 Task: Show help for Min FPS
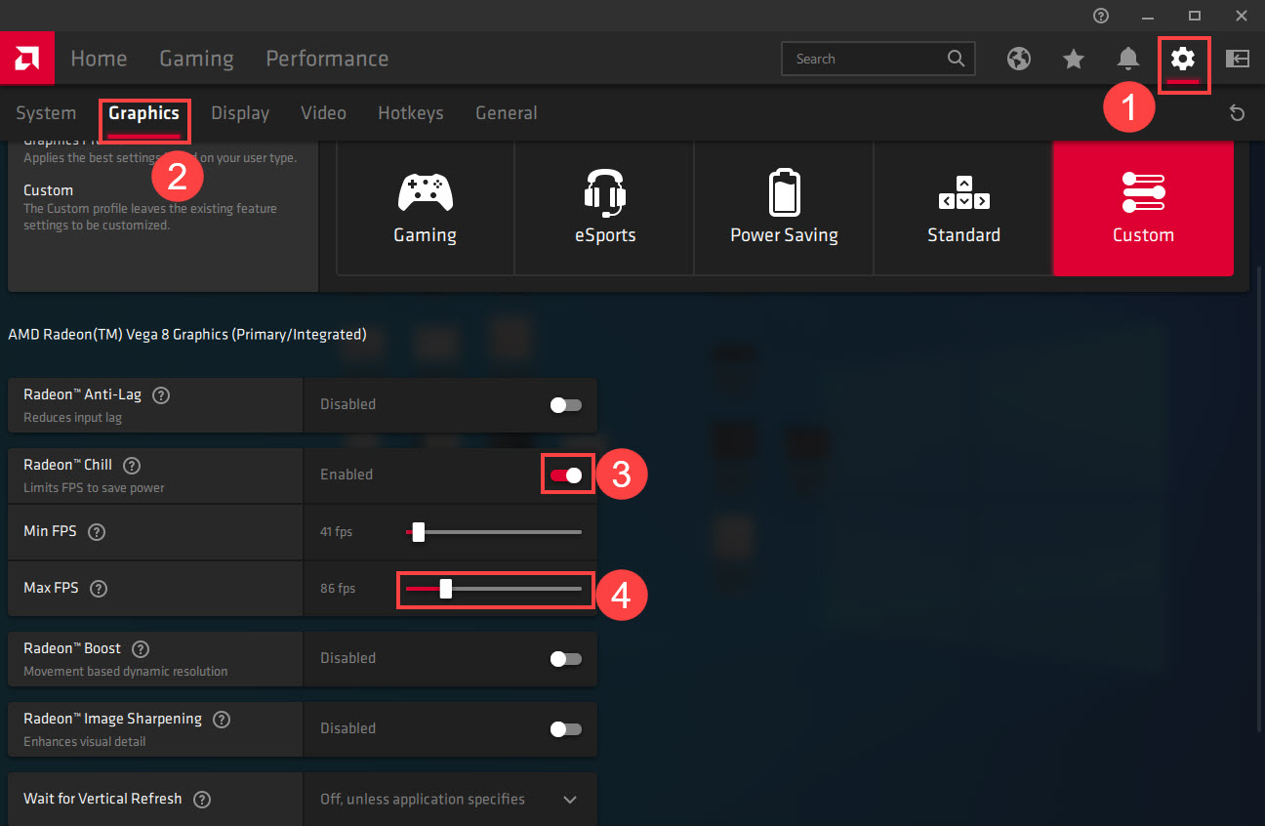tap(97, 532)
